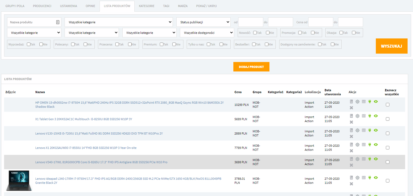Open gear settings for Lenovo V340-17IWL
413x196 pixels.
click(357, 159)
